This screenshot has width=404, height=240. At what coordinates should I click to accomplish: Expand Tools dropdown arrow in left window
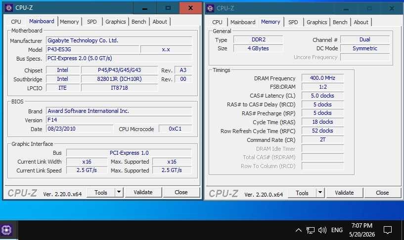119,192
